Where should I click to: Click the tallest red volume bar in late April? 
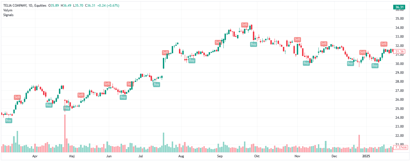[x=65, y=133]
